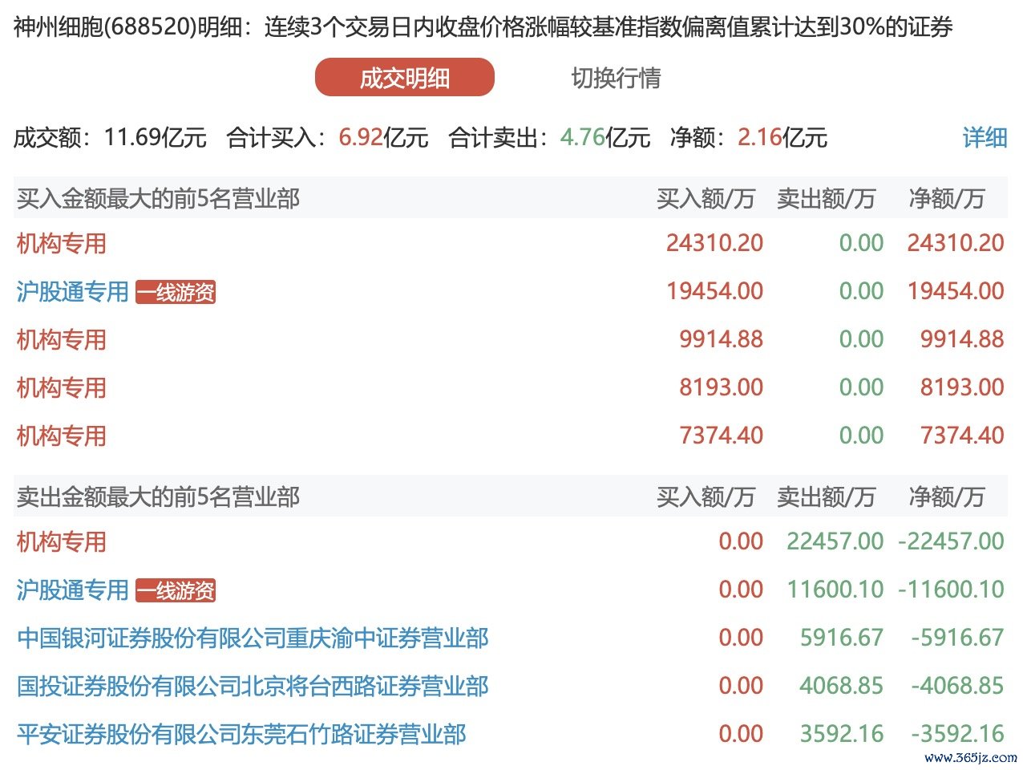This screenshot has height=770, width=1023.
Task: Click 沪股通专用 in the top sellers list
Action: (x=72, y=590)
